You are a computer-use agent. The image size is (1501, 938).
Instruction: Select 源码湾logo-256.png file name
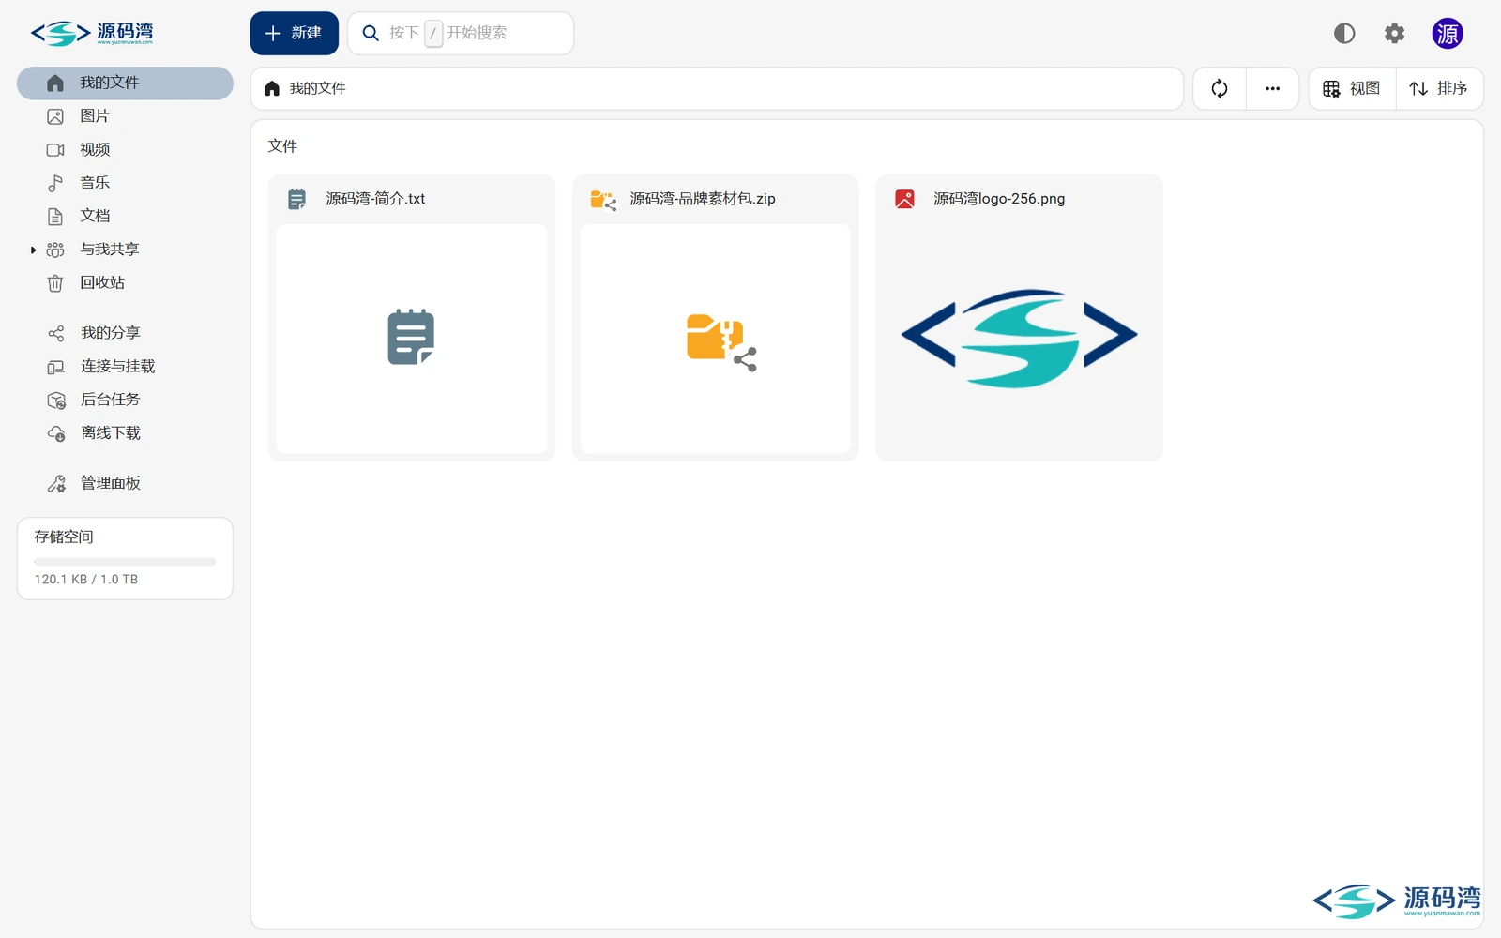click(999, 199)
